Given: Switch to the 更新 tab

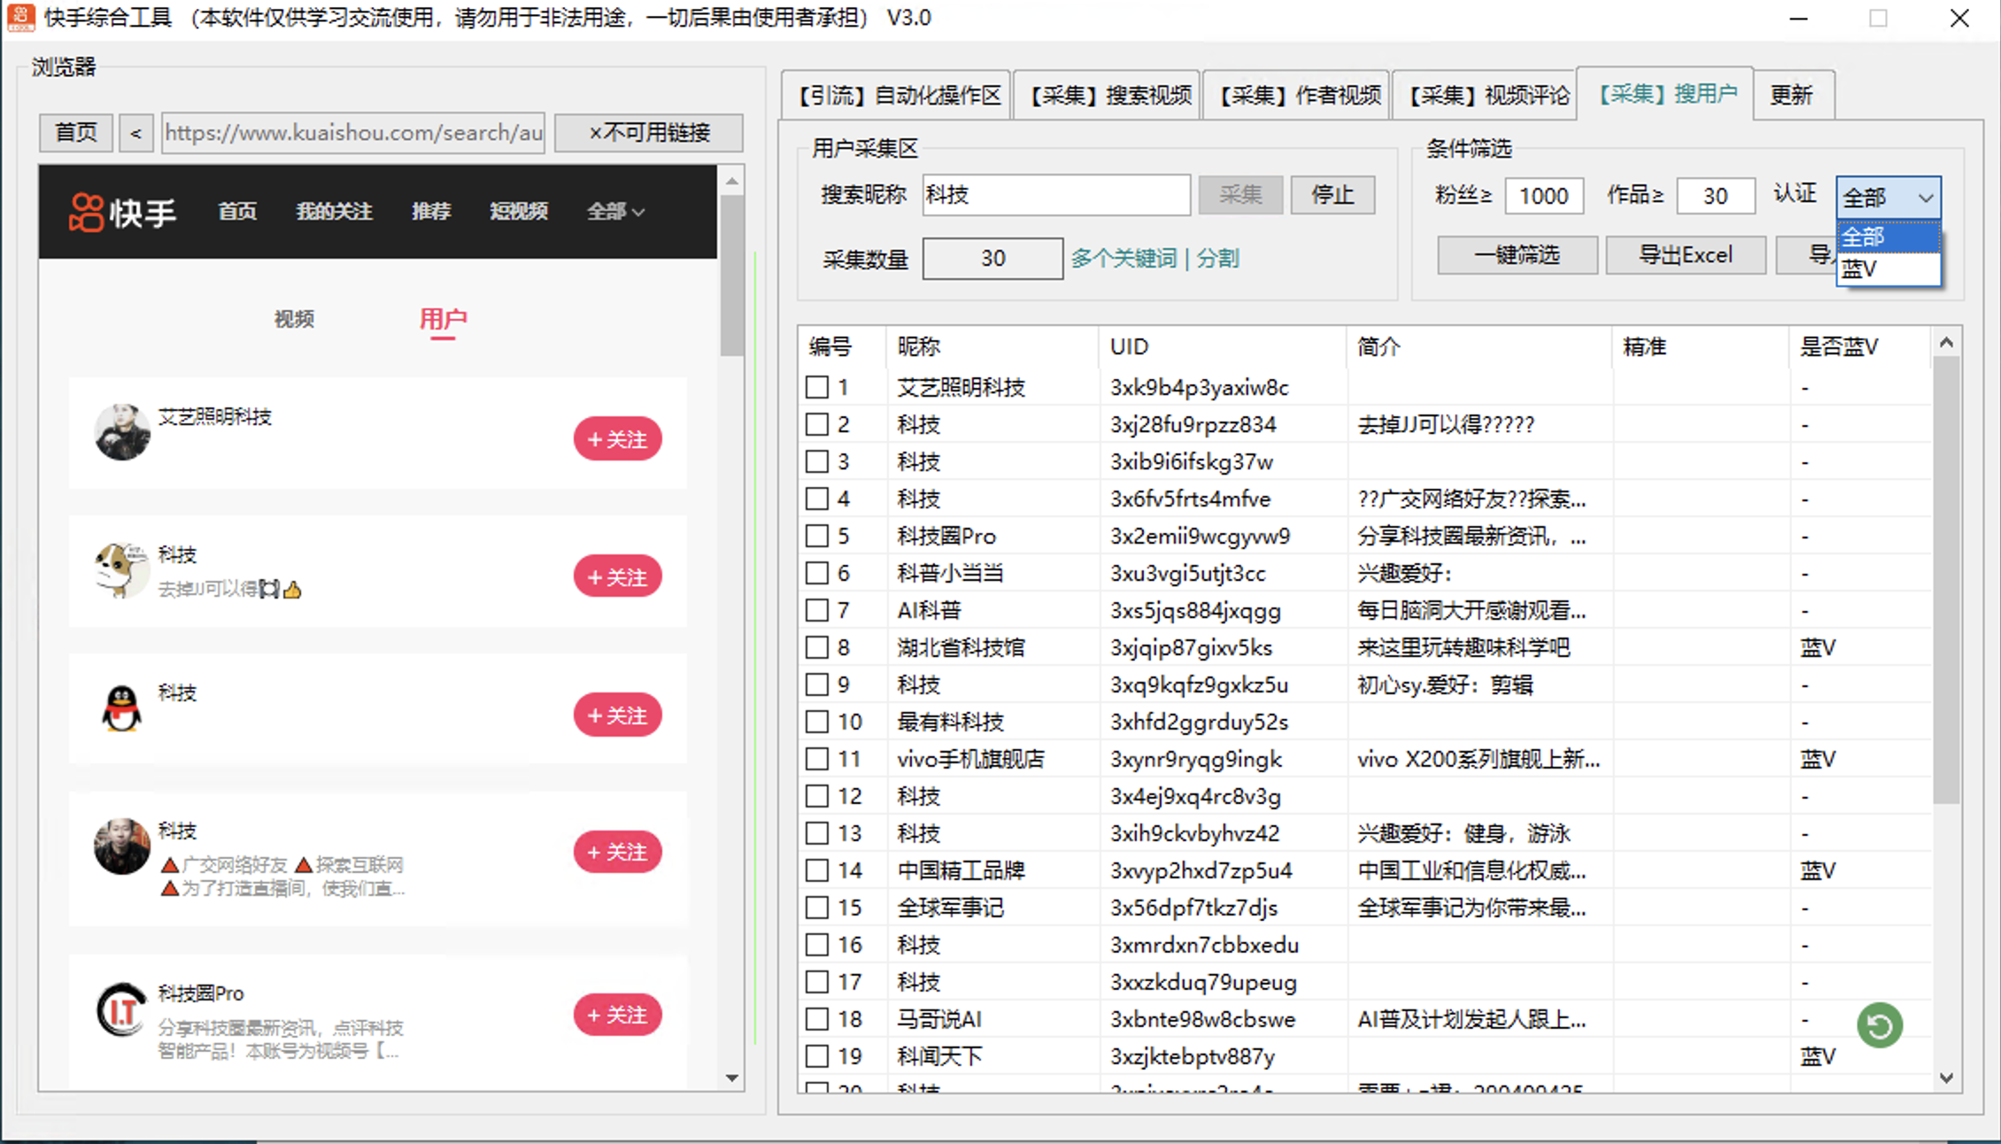Looking at the screenshot, I should 1793,95.
